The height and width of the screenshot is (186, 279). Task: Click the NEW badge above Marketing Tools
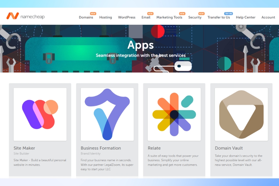coord(182,14)
